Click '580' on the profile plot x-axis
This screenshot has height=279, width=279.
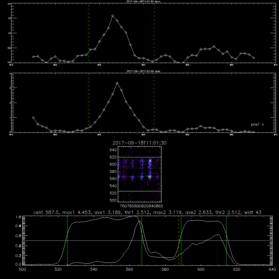165,270
